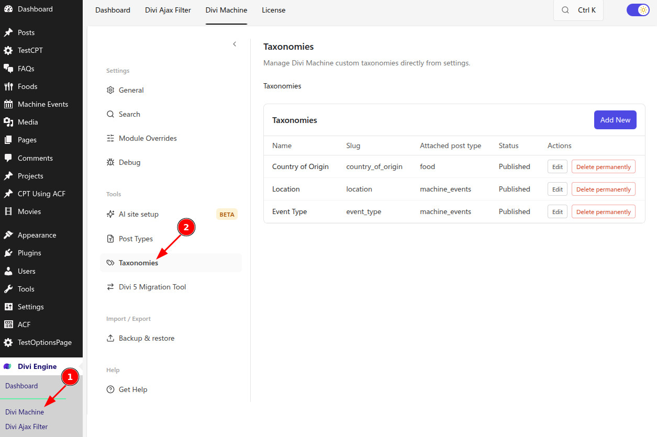Edit the Country of Origin taxonomy

point(558,167)
